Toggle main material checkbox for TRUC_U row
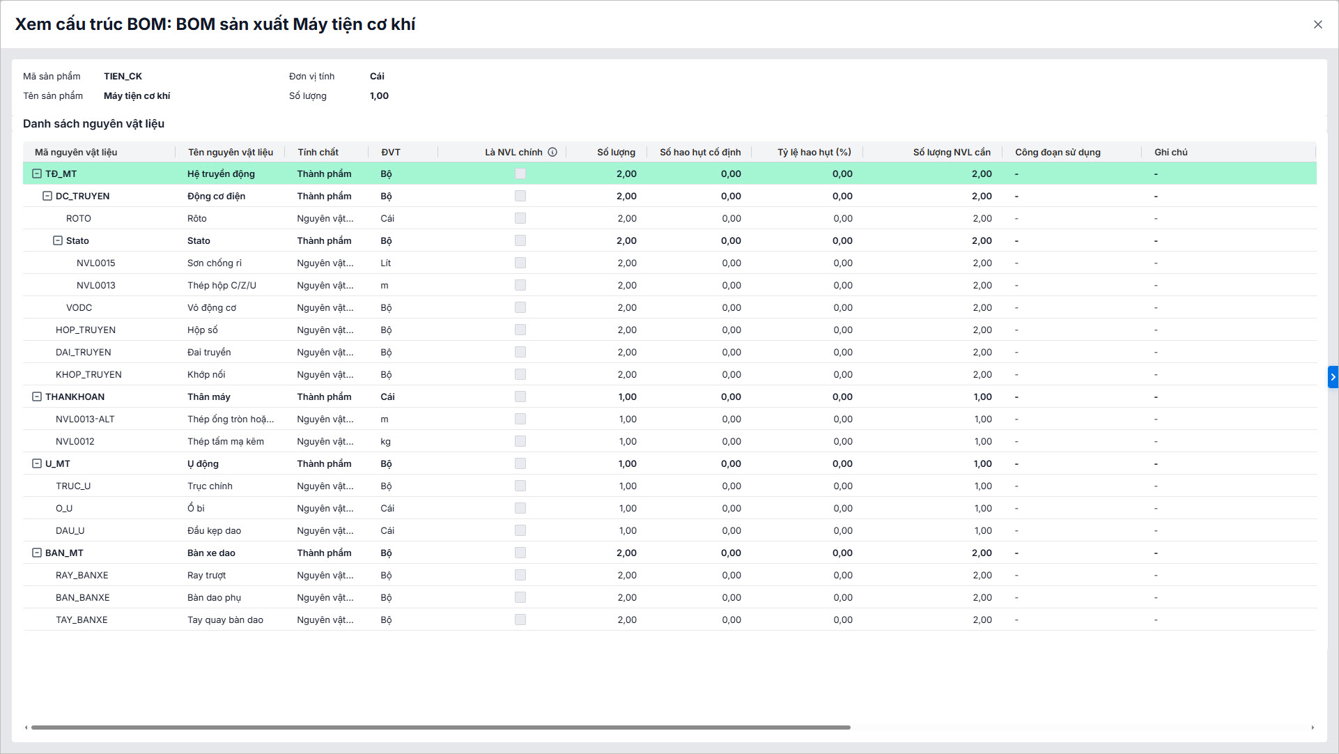The image size is (1339, 754). 520,486
